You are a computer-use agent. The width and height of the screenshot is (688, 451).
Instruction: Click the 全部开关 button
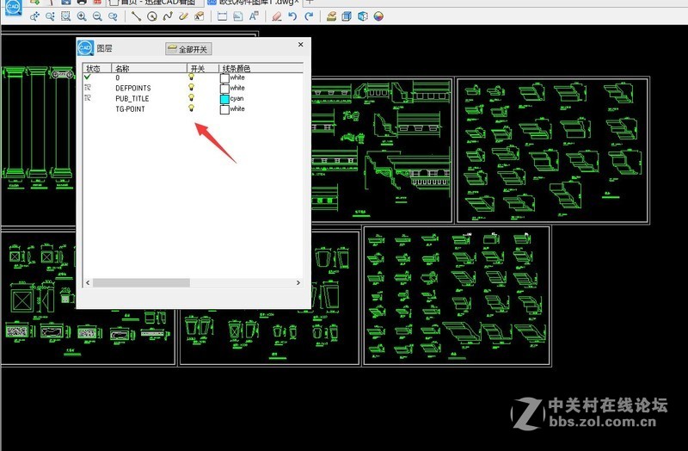[188, 49]
